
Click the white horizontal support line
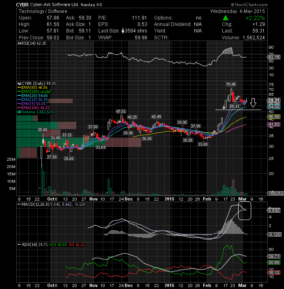238,110
